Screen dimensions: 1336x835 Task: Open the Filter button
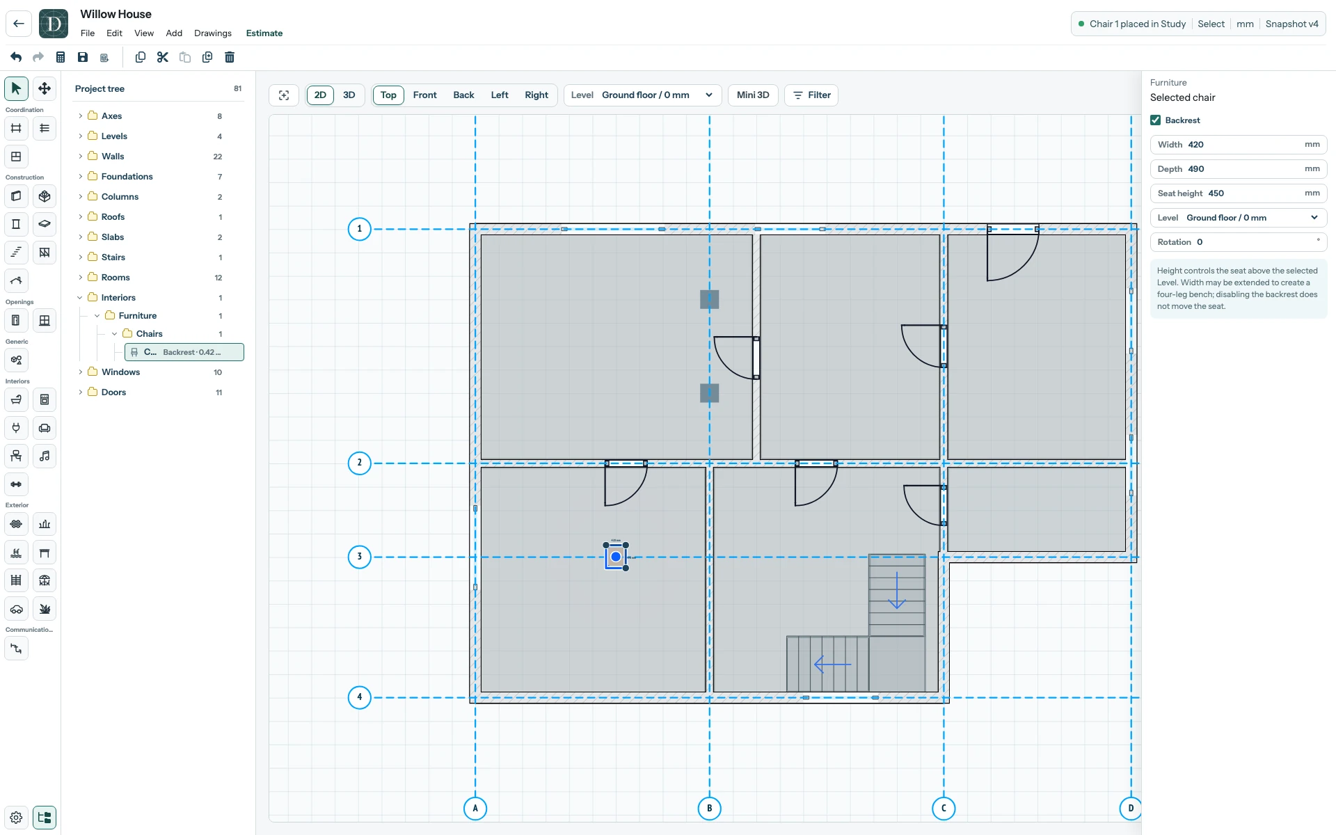(811, 95)
